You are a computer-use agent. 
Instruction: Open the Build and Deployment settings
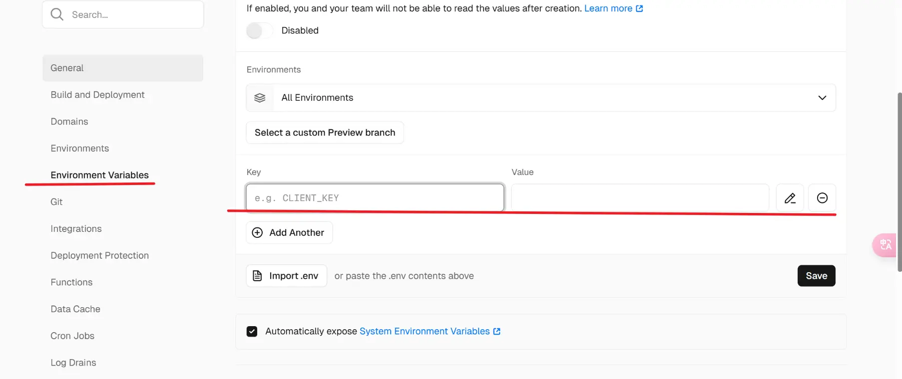click(x=97, y=95)
